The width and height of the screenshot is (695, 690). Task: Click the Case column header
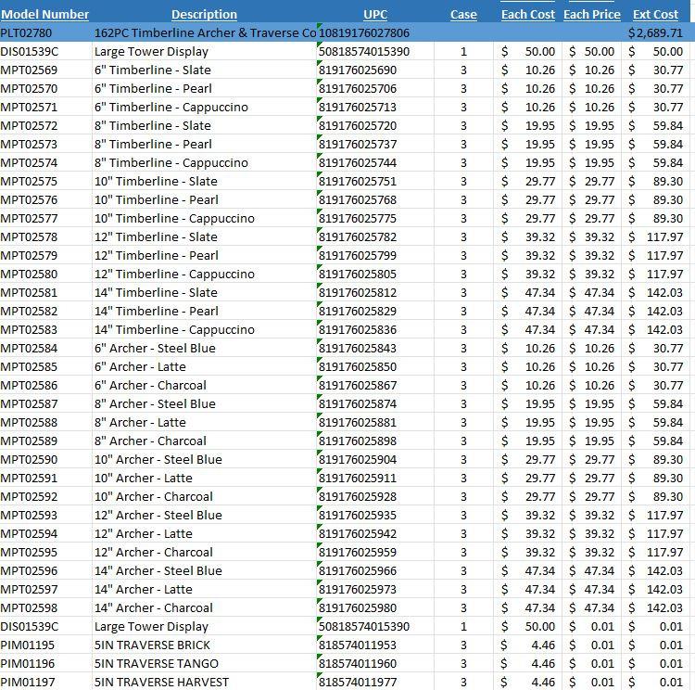pos(463,14)
